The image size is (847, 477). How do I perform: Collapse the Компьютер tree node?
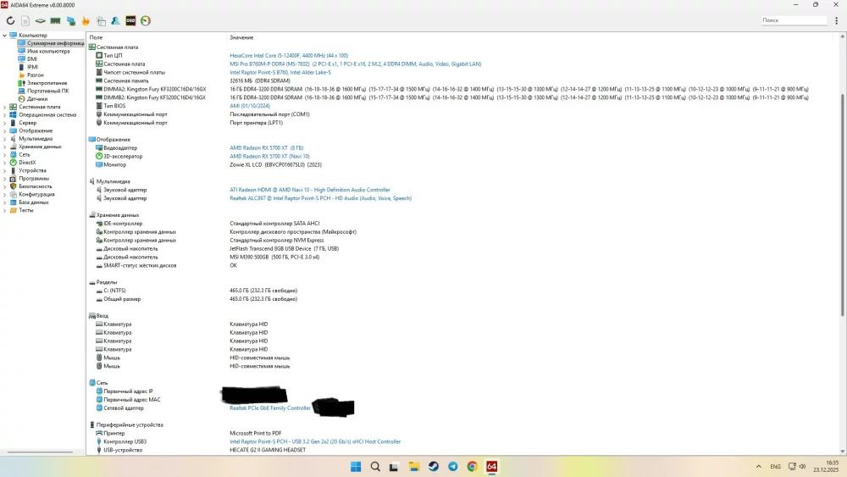click(x=4, y=35)
